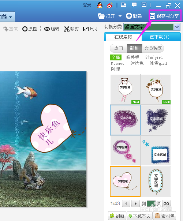Viewport: 183px width, 221px height.
Task: Click the 重做 redo tool
Action: point(10,29)
